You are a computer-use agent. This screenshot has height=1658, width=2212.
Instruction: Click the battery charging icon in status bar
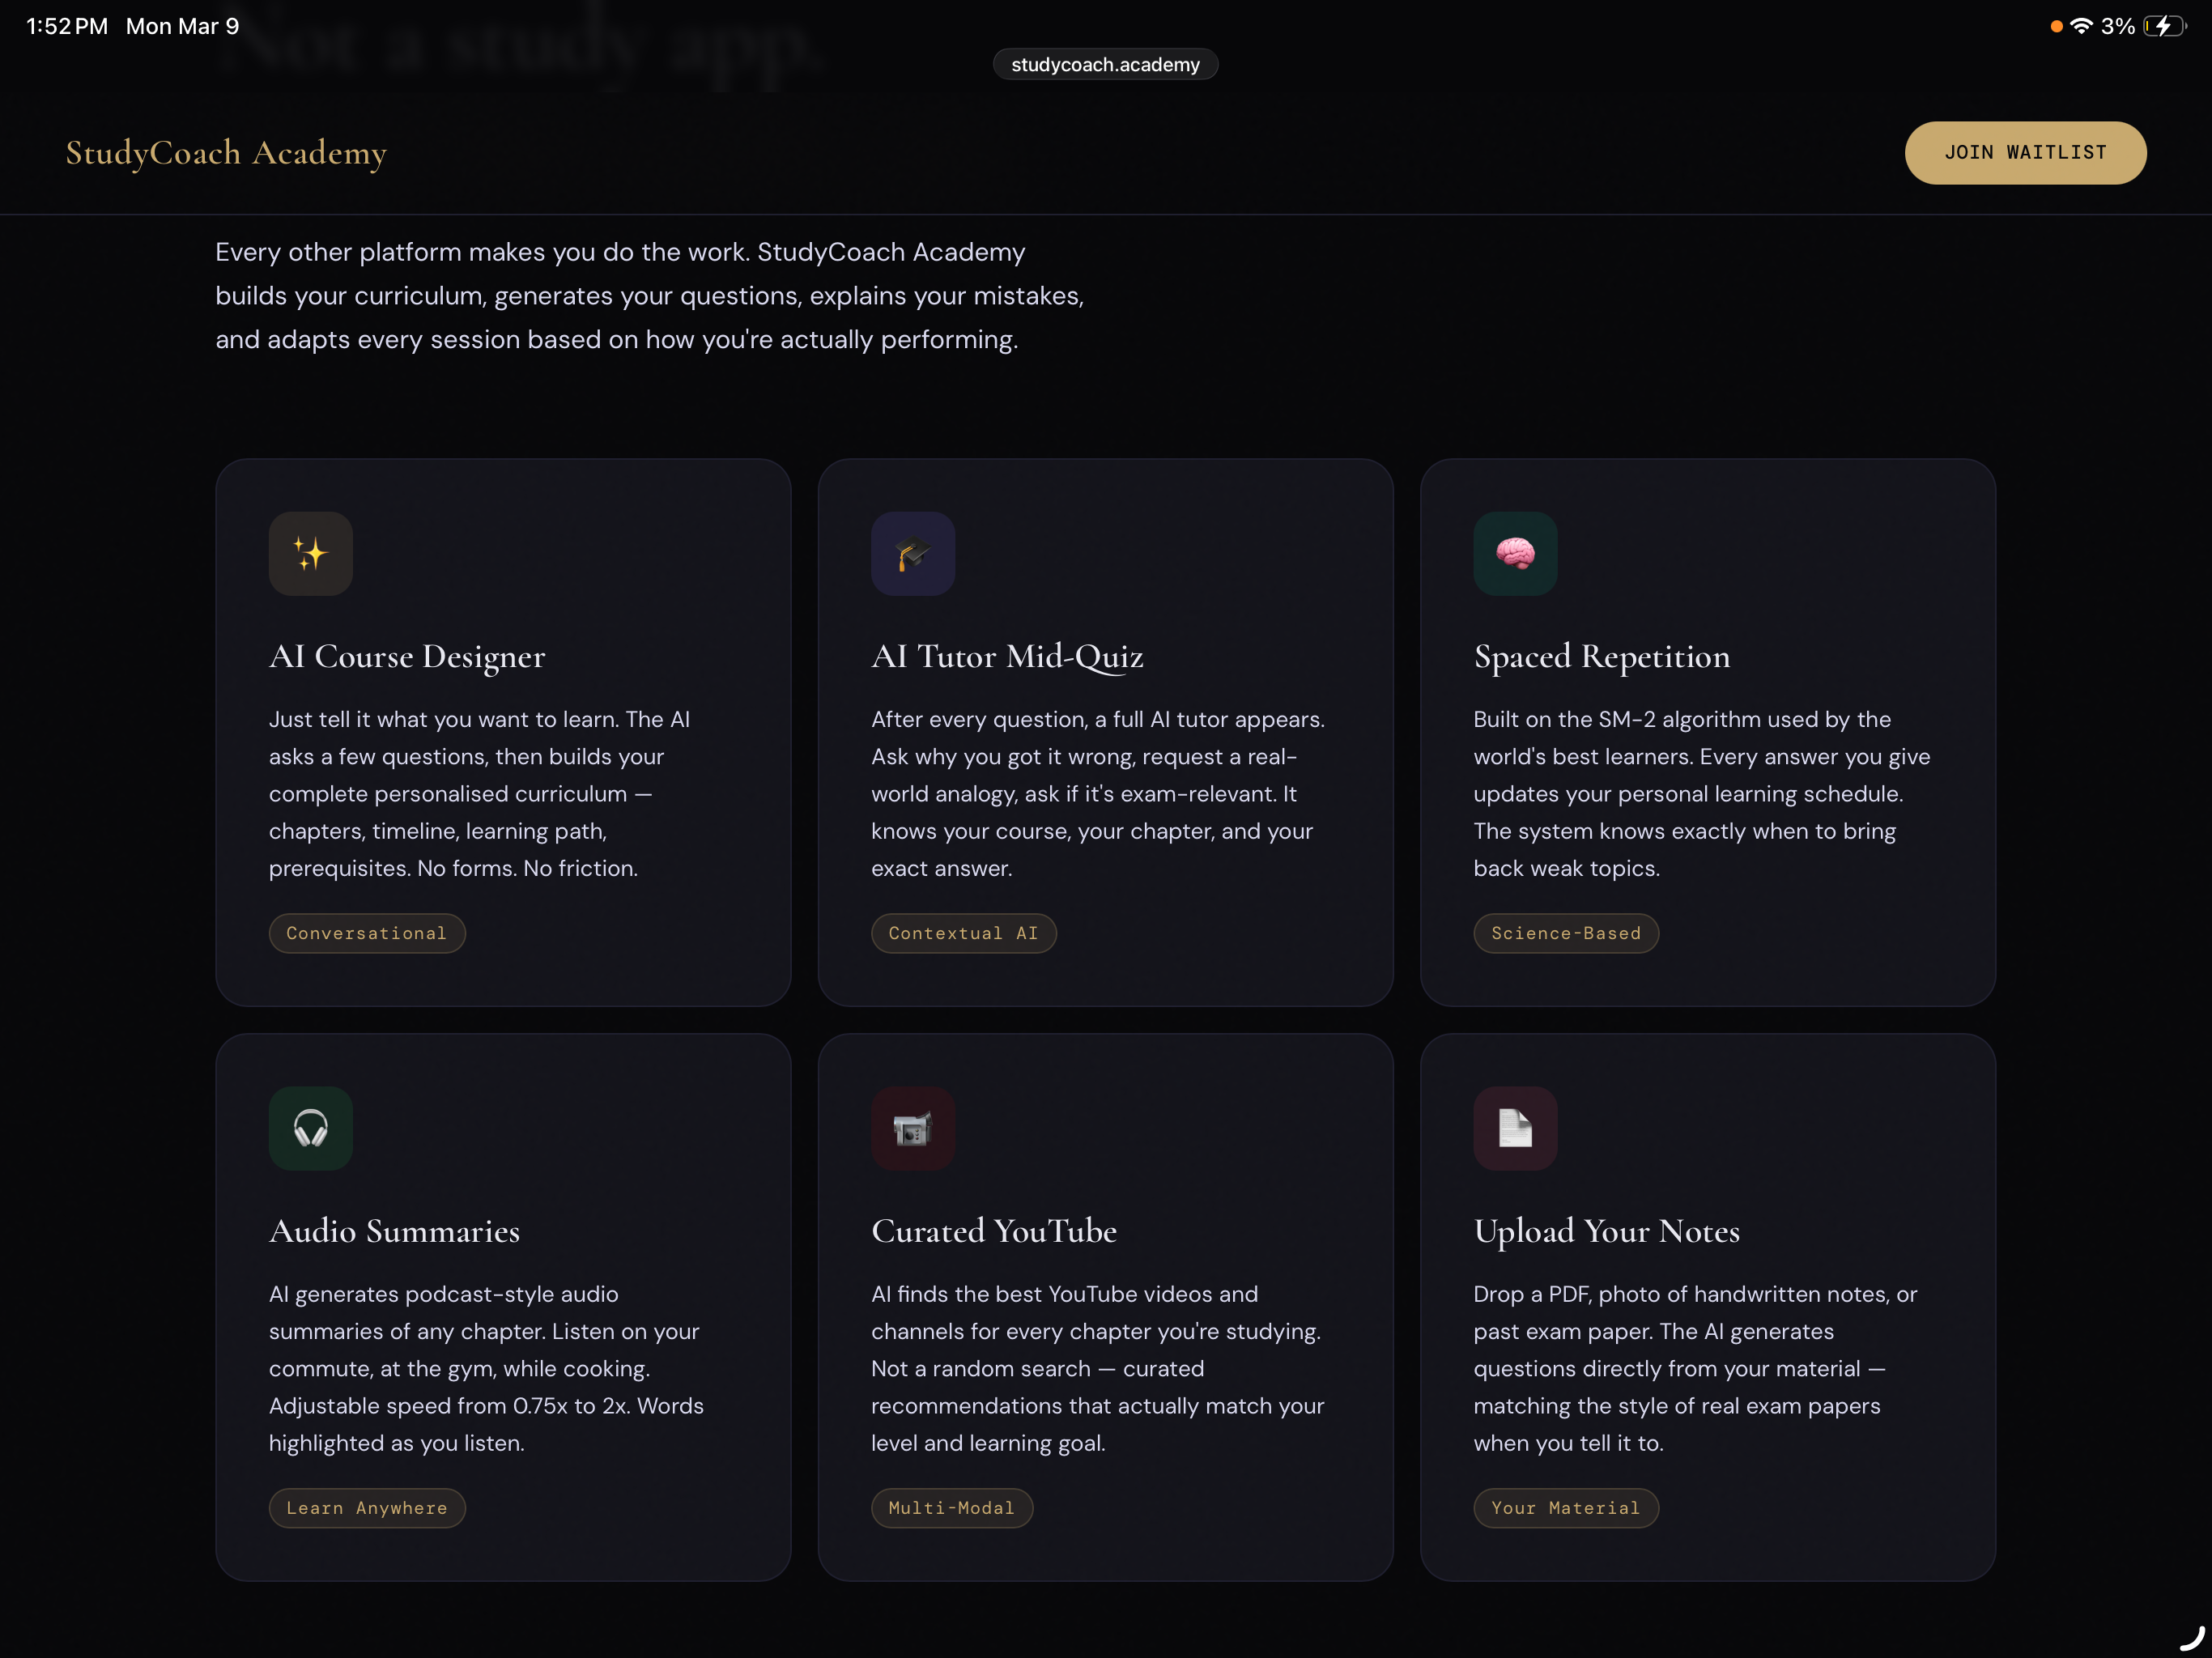click(2164, 26)
